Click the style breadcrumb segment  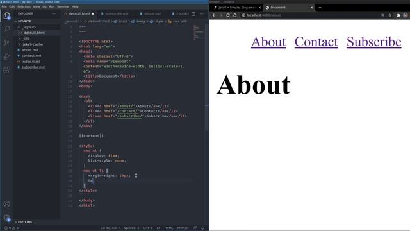click(159, 21)
